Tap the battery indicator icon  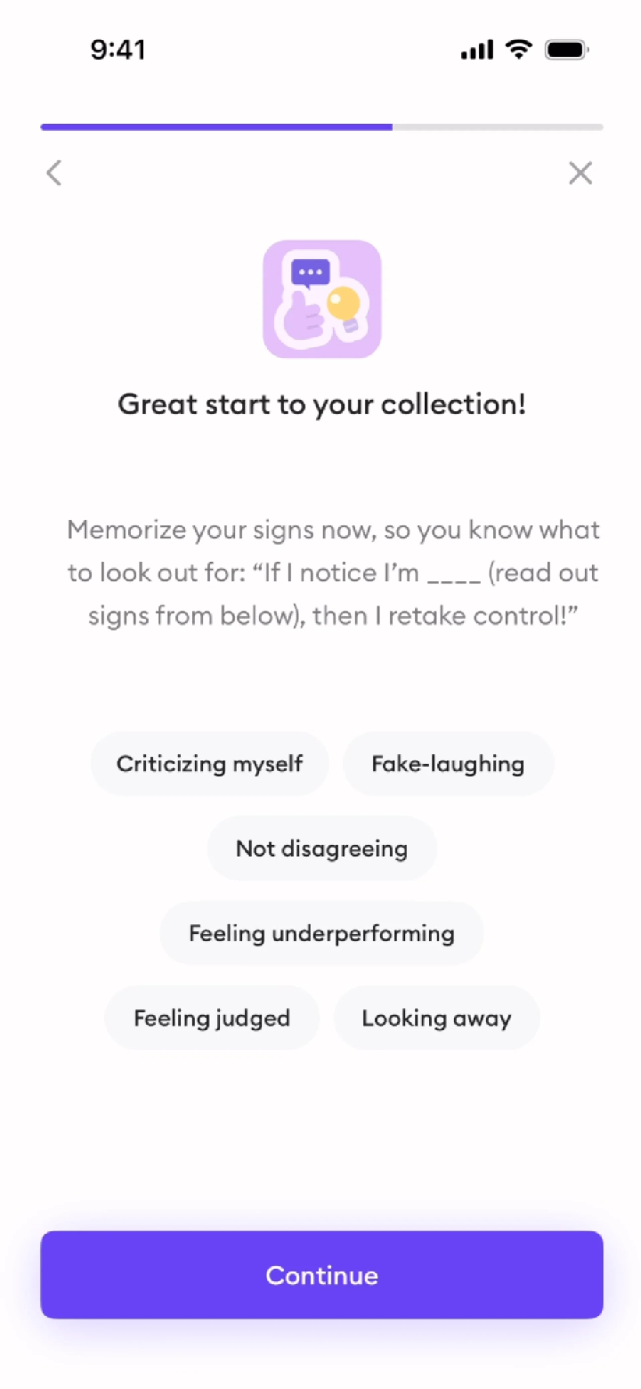tap(566, 50)
